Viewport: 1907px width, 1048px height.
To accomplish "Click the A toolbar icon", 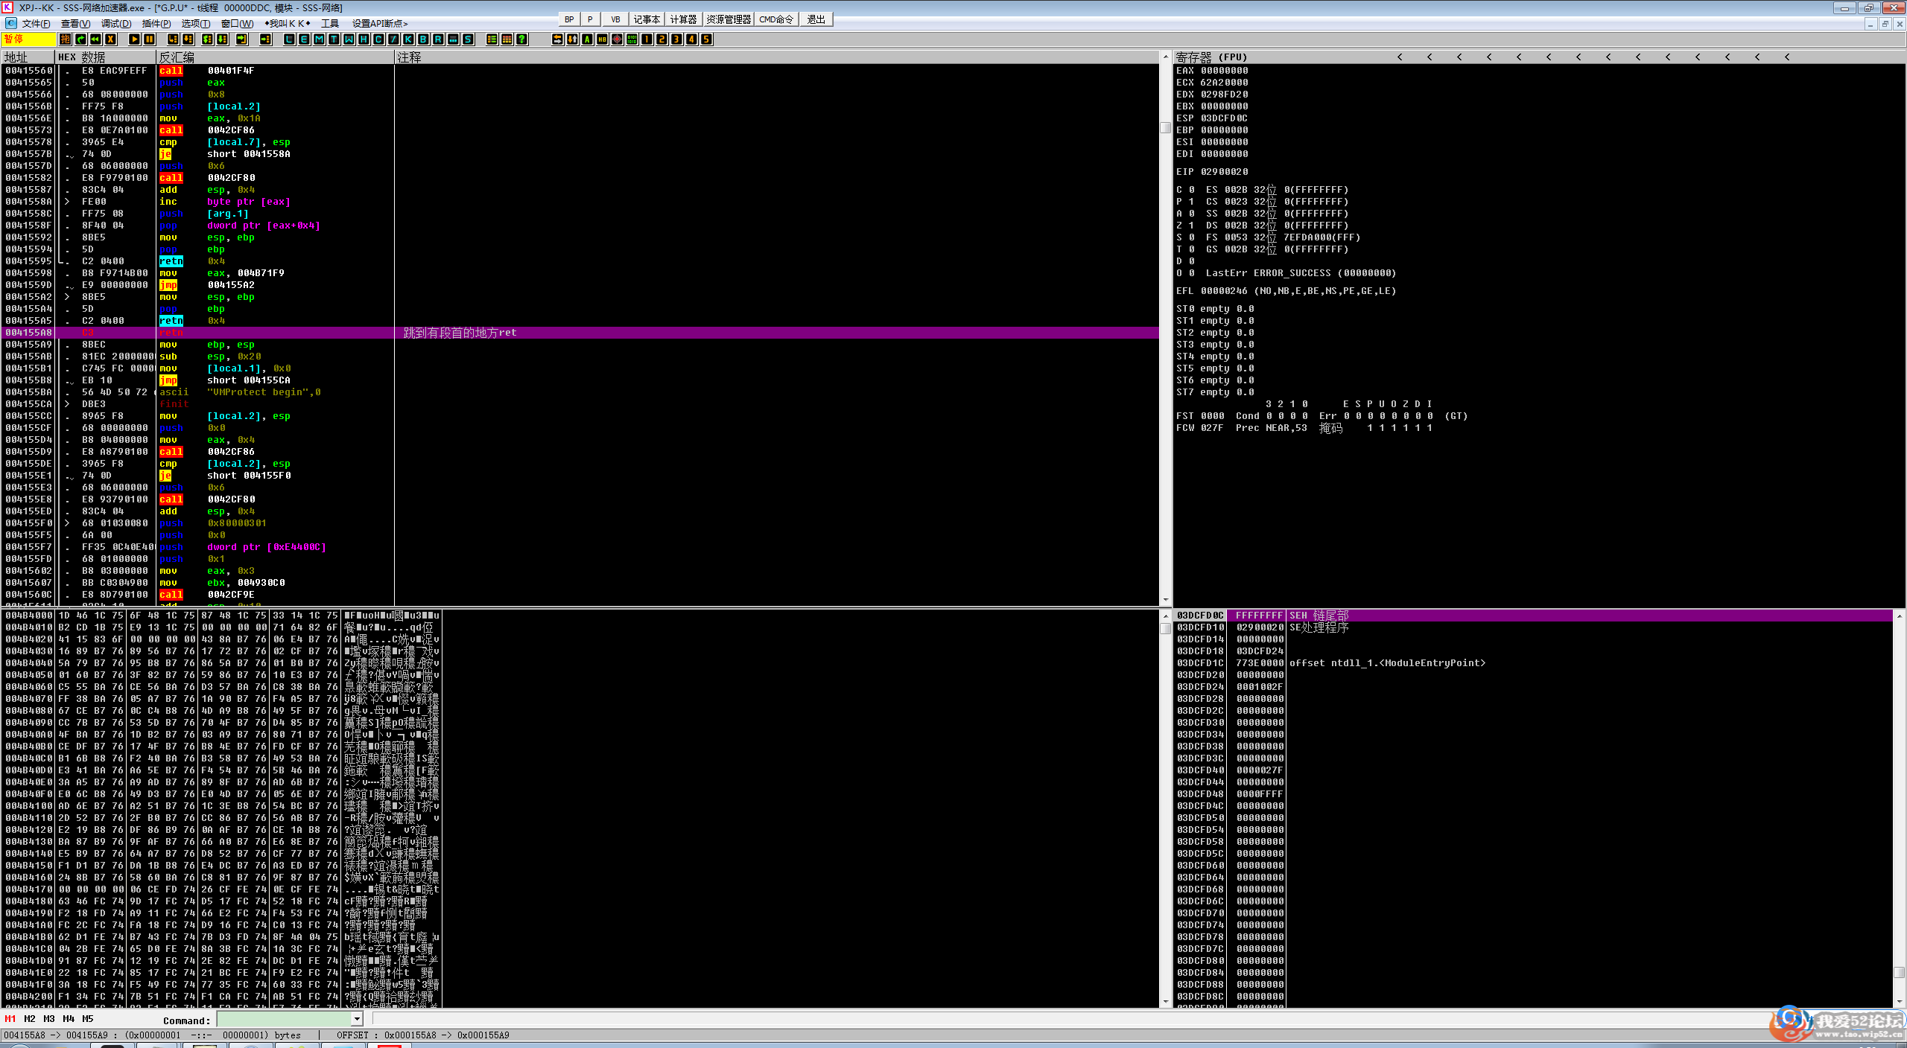I will 587,39.
